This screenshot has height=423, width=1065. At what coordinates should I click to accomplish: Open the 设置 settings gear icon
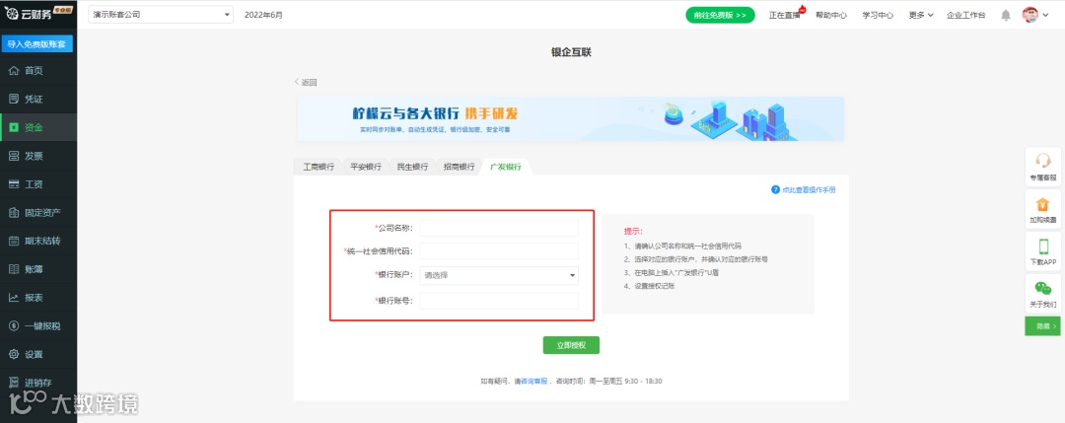(x=14, y=354)
